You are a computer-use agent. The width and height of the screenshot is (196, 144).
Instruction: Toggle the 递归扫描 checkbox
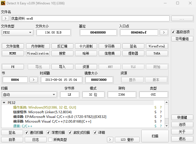(x=27, y=132)
